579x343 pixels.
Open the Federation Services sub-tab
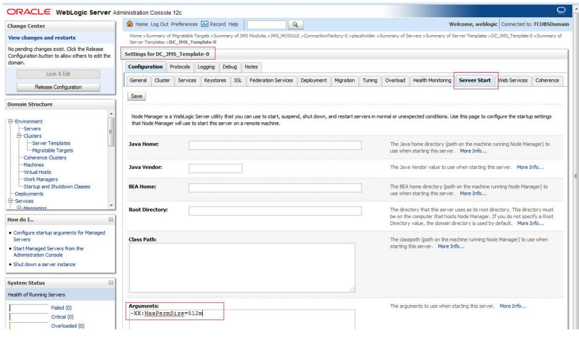(271, 81)
